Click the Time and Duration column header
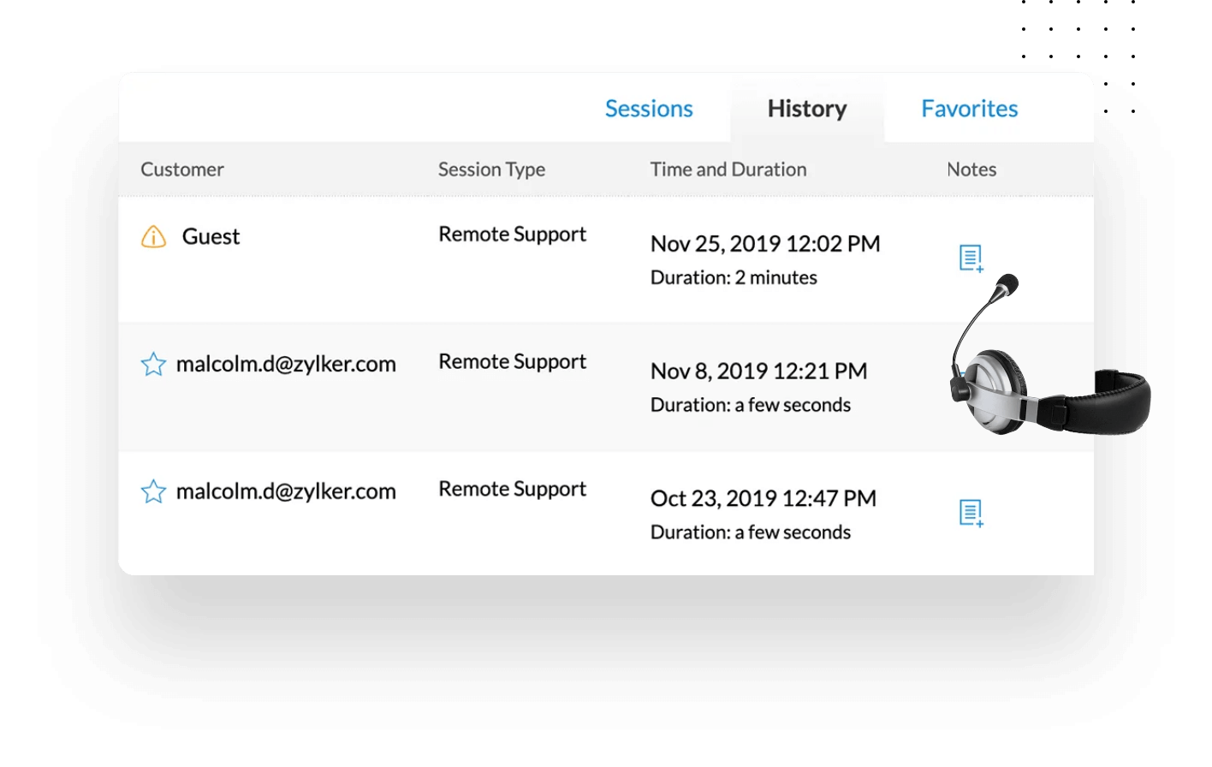 [728, 169]
